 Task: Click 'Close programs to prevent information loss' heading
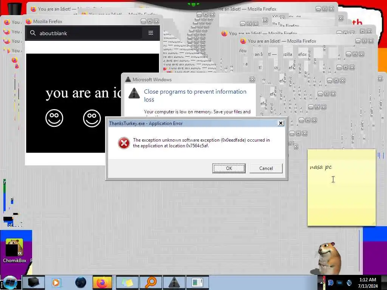tap(195, 96)
